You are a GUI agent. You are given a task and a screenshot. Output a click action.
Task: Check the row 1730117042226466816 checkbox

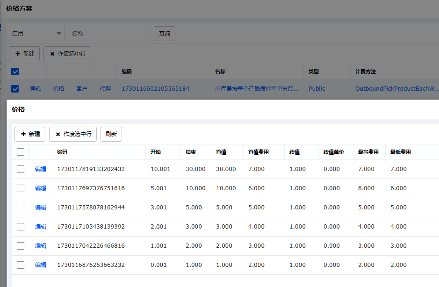(21, 246)
